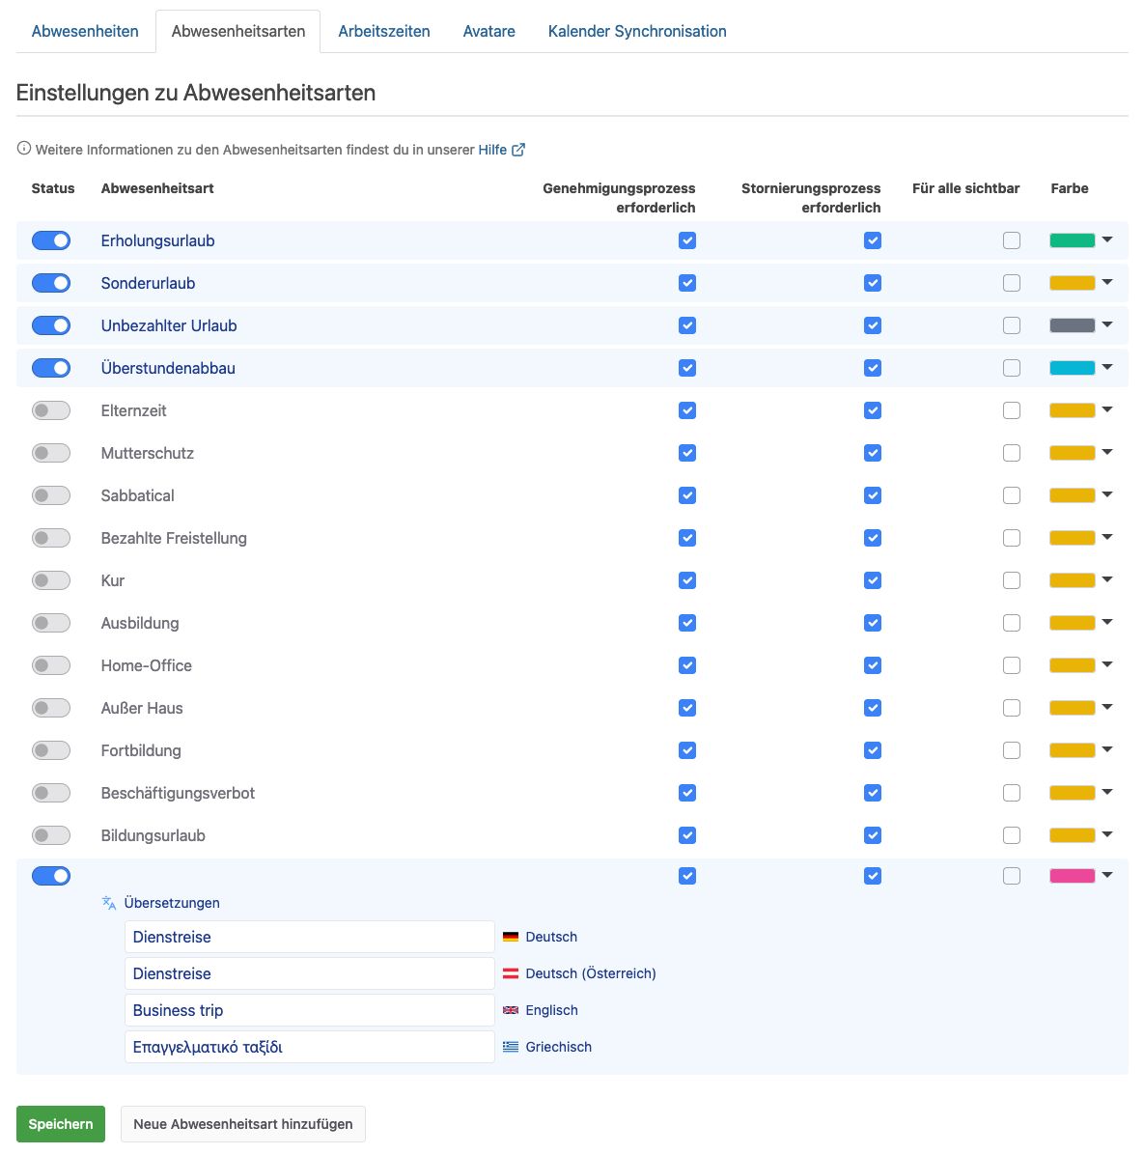The height and width of the screenshot is (1154, 1144).
Task: Uncheck Genehmigungsprozess for Kur
Action: point(687,580)
